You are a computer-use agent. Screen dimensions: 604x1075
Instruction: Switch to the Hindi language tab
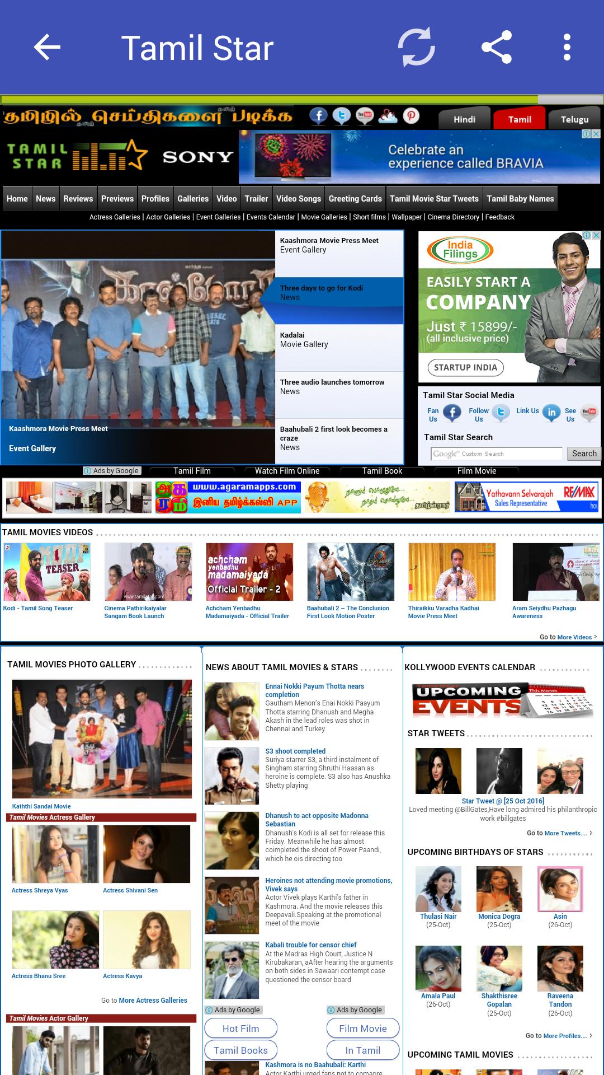[x=464, y=119]
